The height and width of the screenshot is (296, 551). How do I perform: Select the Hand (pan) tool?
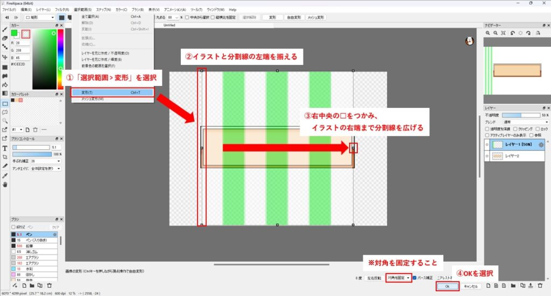click(5, 184)
